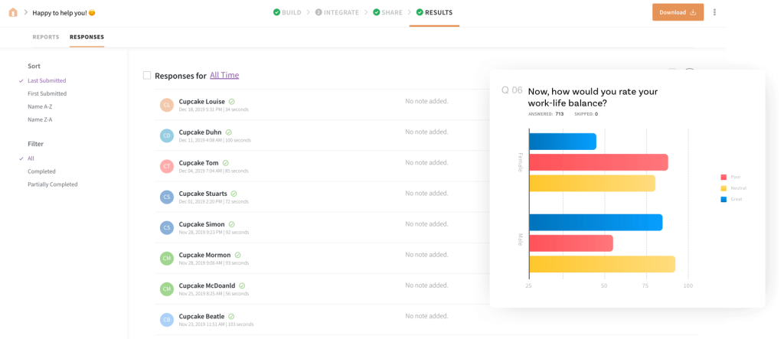Click the CM avatar for Cupcake Mormon
The height and width of the screenshot is (339, 784).
tap(166, 258)
